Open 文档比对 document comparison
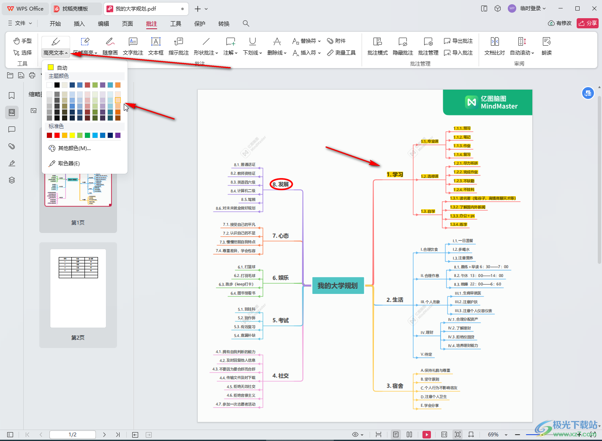This screenshot has height=441, width=602. (495, 47)
